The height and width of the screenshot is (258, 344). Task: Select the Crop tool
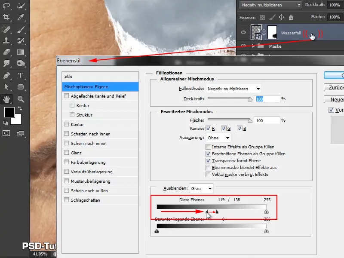click(6, 17)
